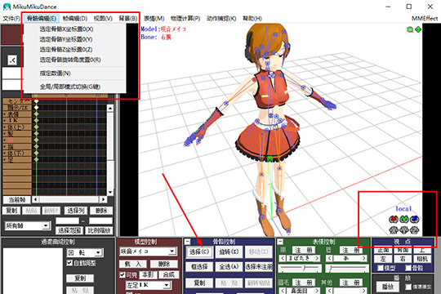Toggle the 自動調整 checkbox
Screen dimensions: 441x294
click(x=69, y=262)
